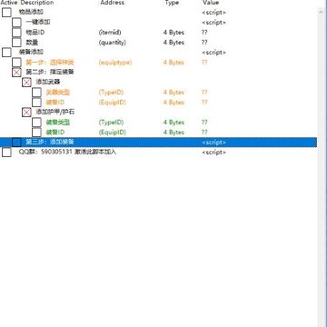Screen dimensions: 327x327
Task: Sort by the Value column header
Action: coord(211,3)
